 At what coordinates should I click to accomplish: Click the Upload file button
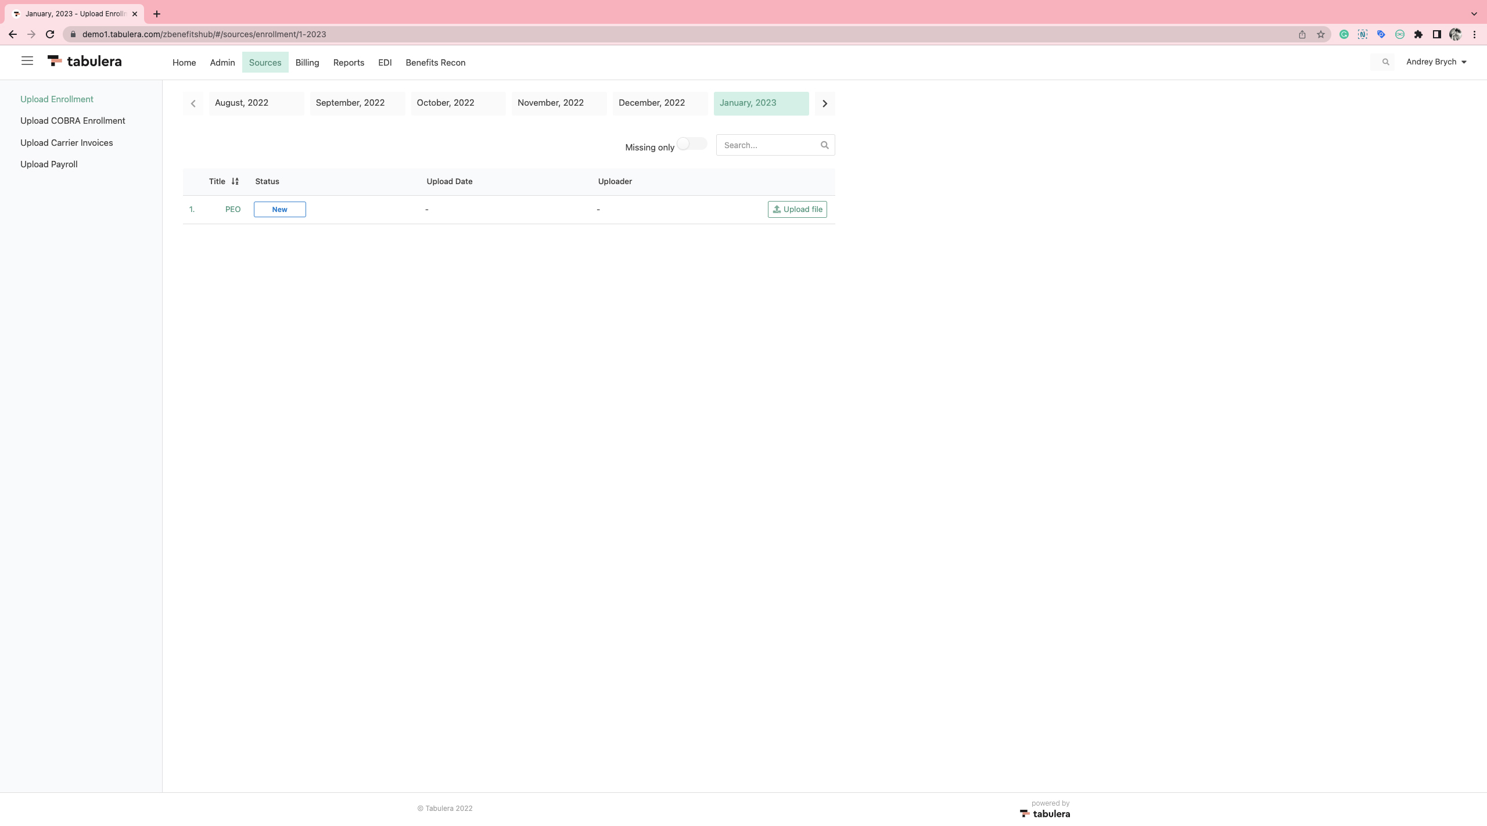[x=797, y=210]
